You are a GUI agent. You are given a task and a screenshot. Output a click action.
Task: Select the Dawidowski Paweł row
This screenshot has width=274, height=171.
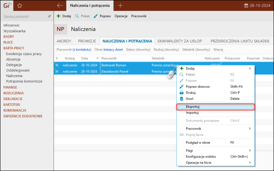(115, 71)
